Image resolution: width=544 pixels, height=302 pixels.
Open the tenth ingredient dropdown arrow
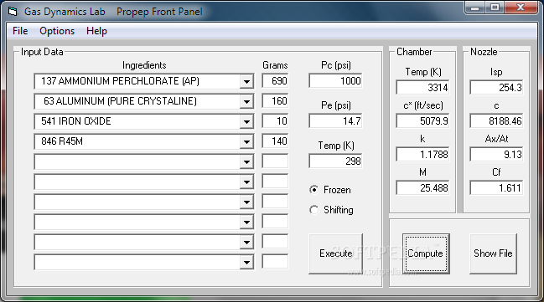coord(246,263)
